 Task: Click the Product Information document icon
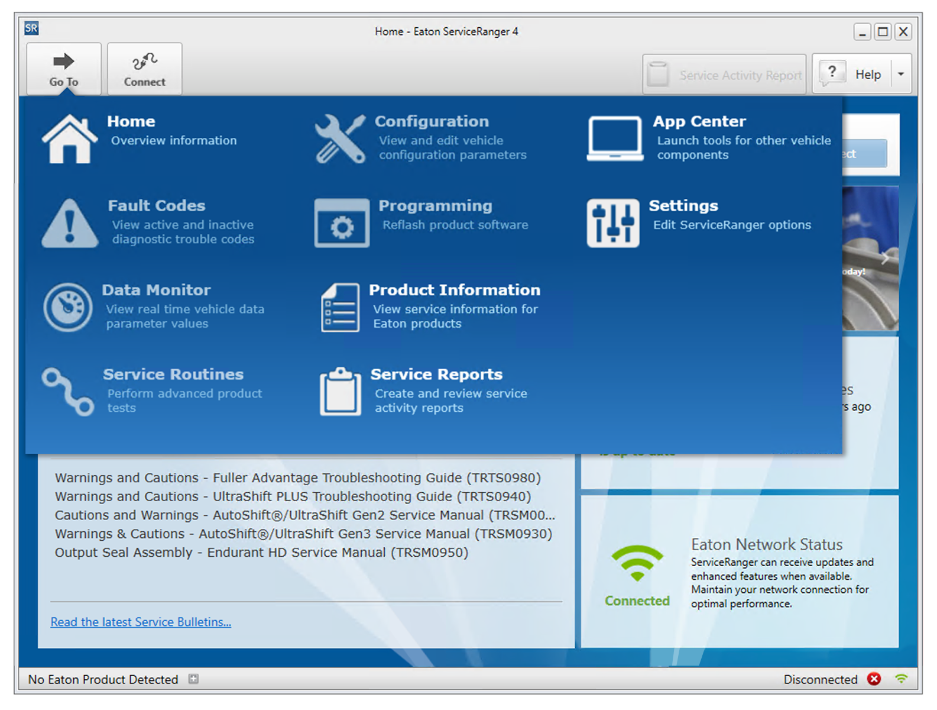340,307
